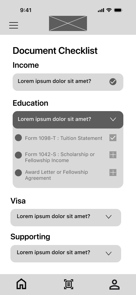Click the battery icon in status bar

tap(118, 10)
